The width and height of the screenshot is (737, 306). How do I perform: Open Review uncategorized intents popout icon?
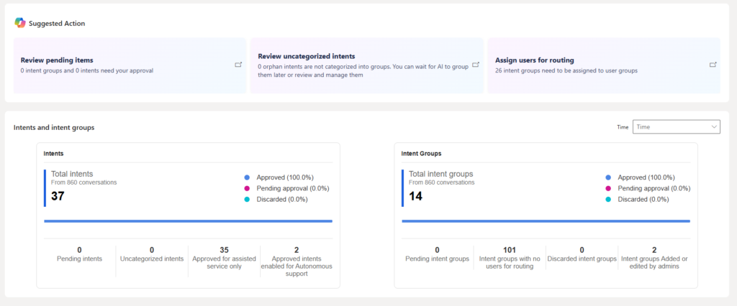pyautogui.click(x=476, y=65)
